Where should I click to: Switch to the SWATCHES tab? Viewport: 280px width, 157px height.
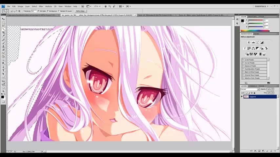[252, 17]
